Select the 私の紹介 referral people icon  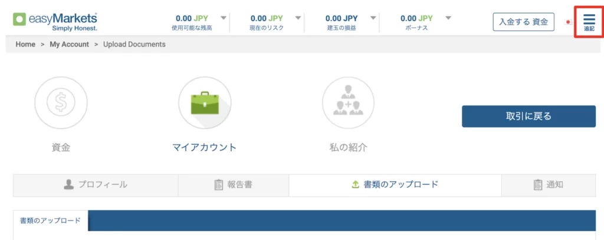[348, 104]
